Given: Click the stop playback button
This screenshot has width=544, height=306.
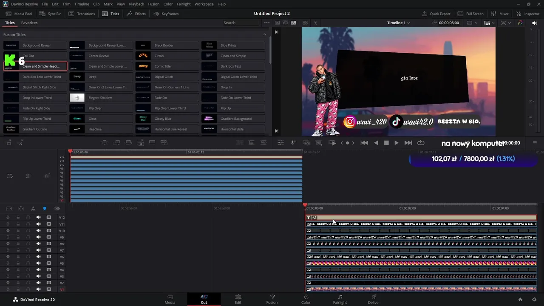Looking at the screenshot, I should coord(386,143).
